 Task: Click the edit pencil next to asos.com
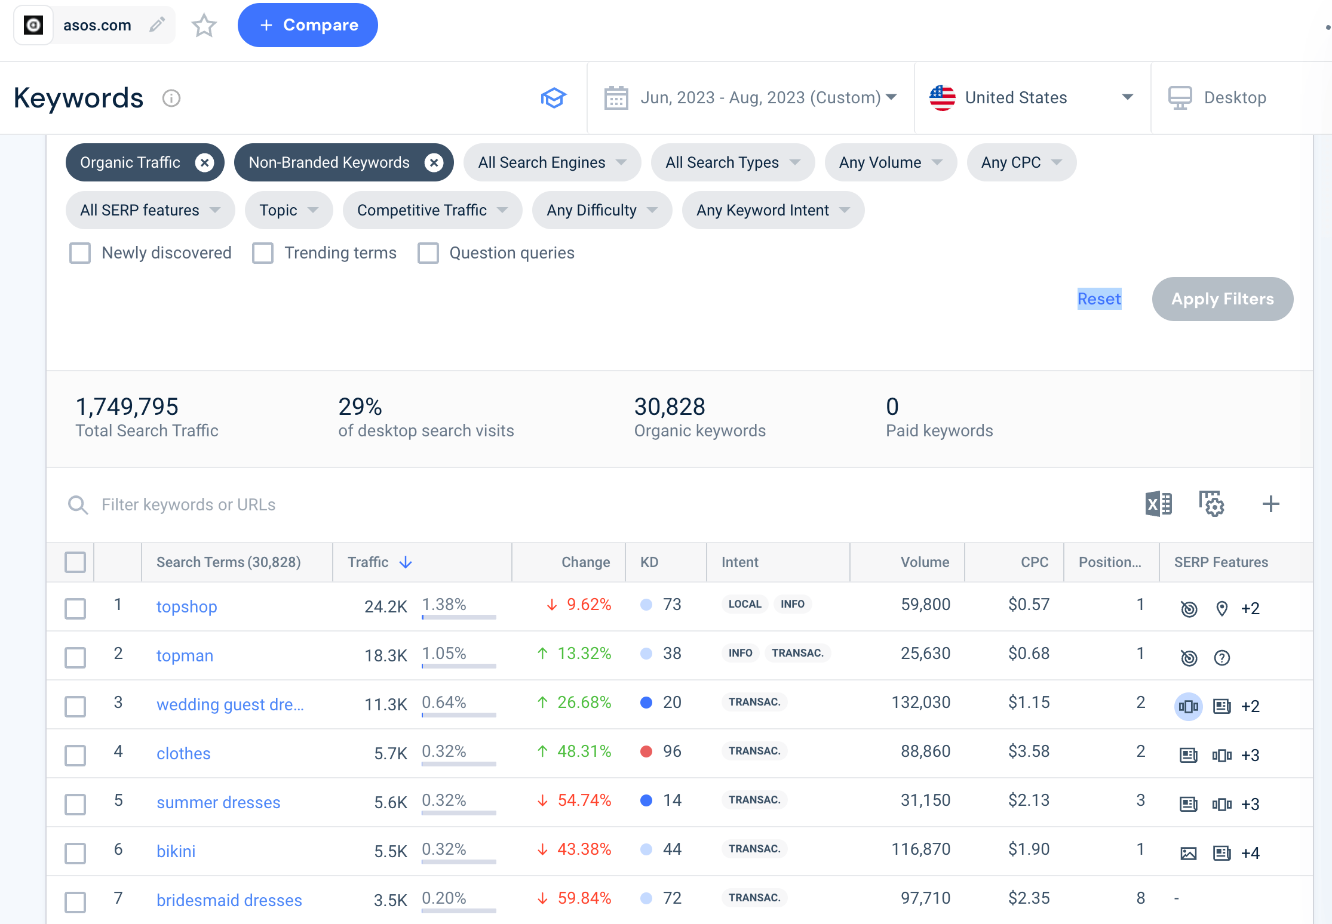(157, 25)
